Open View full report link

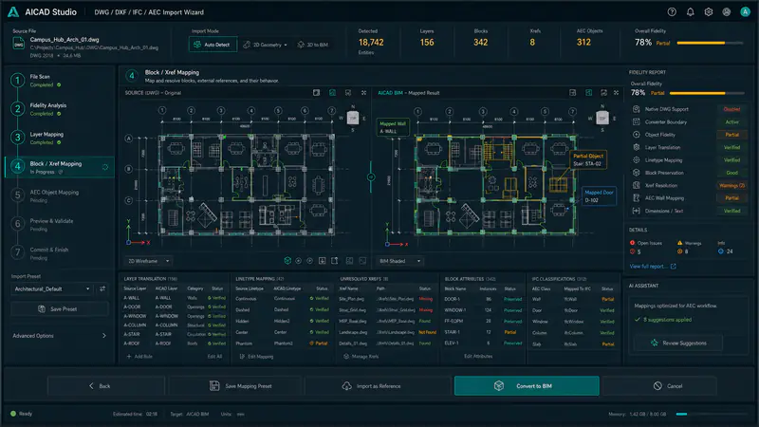tap(653, 267)
